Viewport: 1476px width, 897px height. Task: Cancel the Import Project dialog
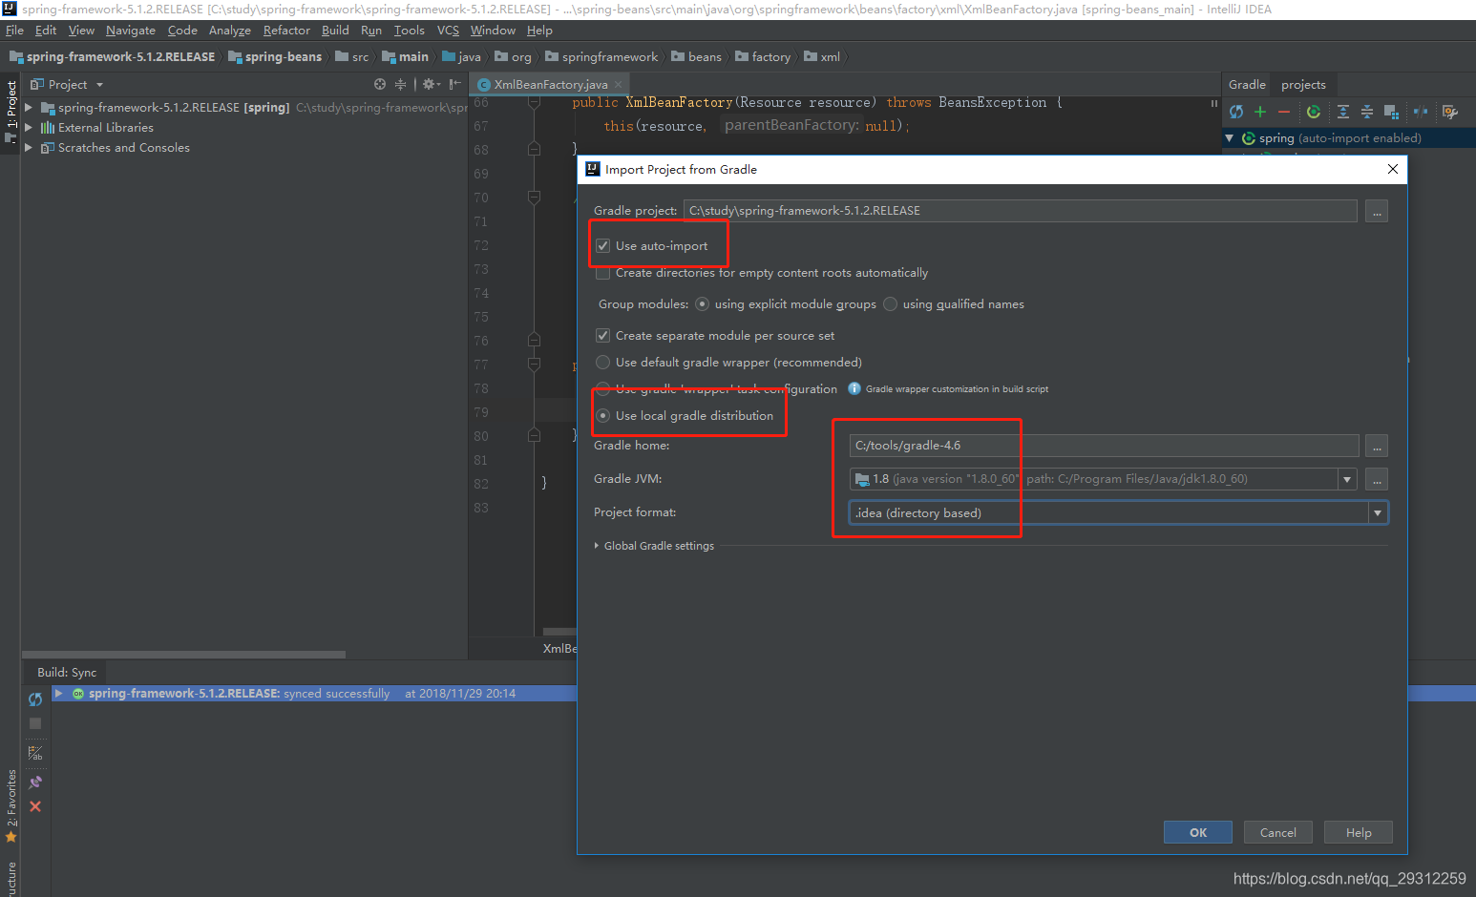(1277, 832)
